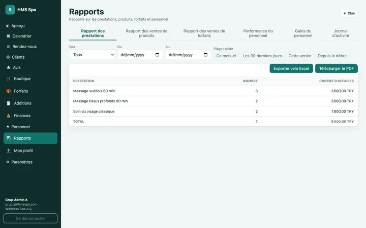The image size is (366, 228).
Task: Click count 3 for Massage suédois
Action: pyautogui.click(x=257, y=91)
